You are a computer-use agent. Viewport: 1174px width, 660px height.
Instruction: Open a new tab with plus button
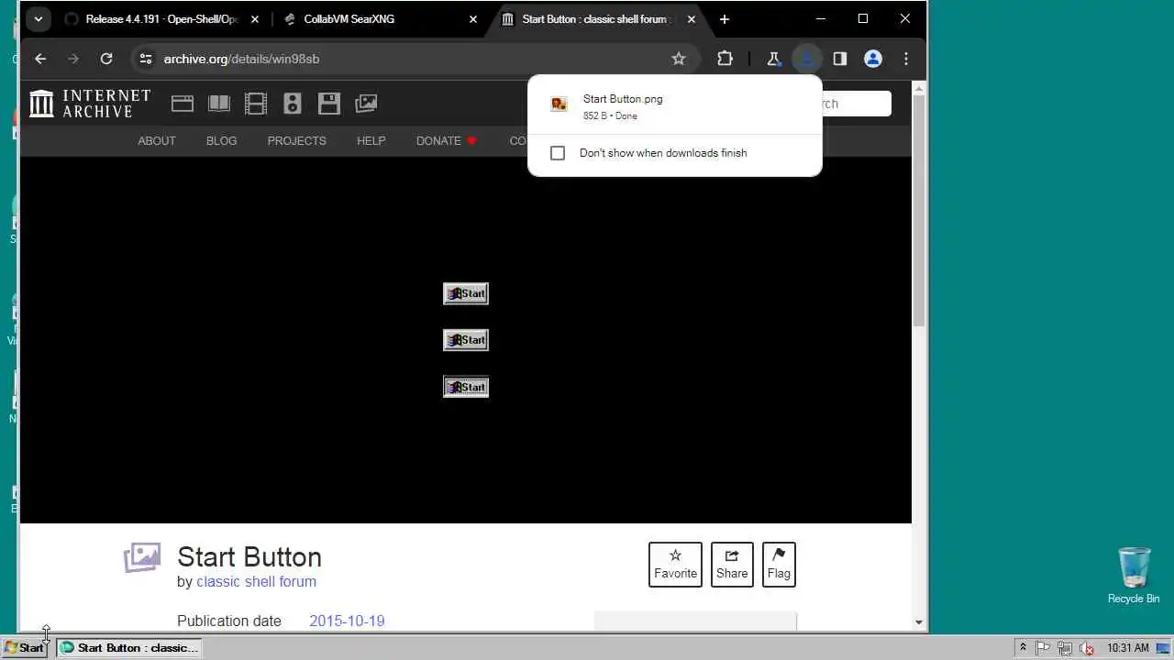[x=725, y=19]
